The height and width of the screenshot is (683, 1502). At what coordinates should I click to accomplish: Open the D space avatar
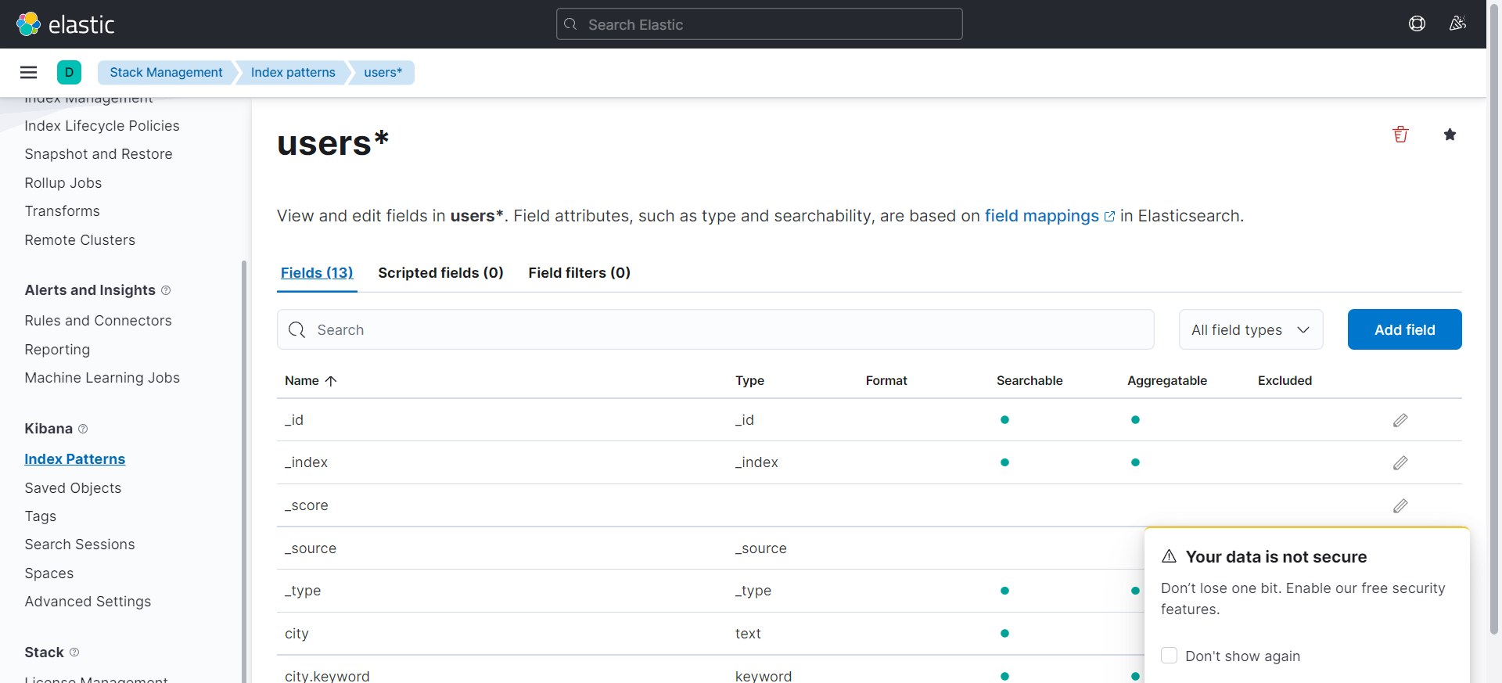[69, 73]
